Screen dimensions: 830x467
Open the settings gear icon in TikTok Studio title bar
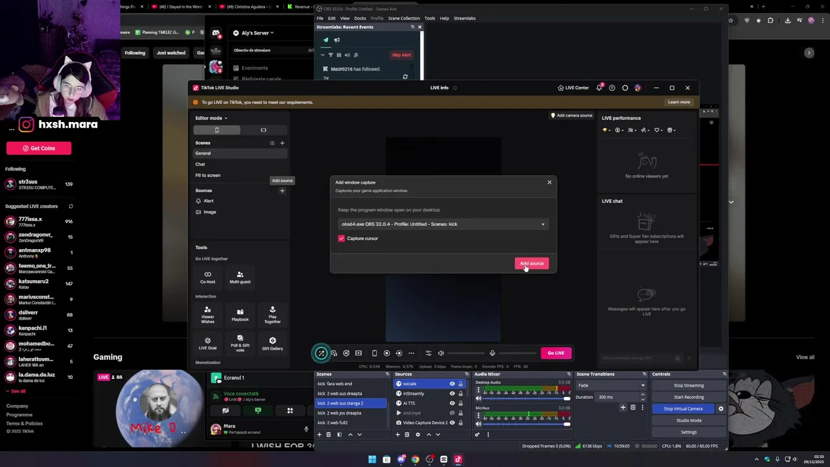point(625,88)
